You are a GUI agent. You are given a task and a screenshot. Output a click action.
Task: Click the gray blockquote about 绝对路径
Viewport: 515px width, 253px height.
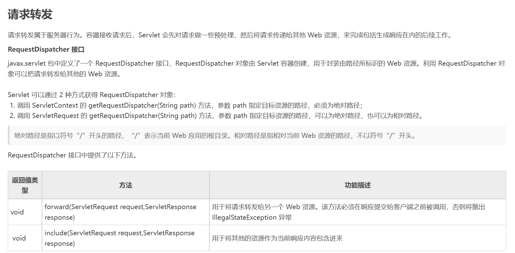click(215, 136)
